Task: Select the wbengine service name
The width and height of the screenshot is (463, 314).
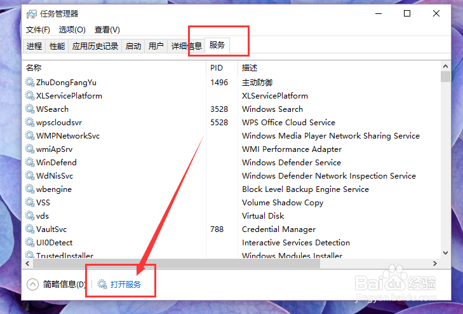Action: click(54, 189)
